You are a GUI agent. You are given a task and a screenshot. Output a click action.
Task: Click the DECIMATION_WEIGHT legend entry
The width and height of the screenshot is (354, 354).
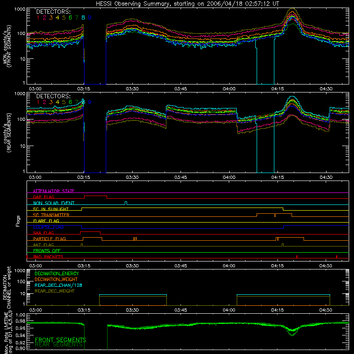(56, 279)
